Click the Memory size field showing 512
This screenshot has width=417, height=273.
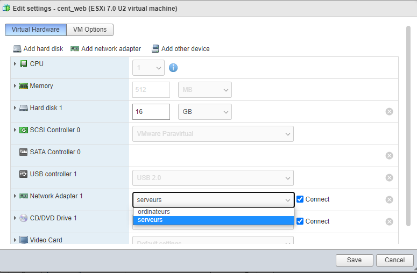(x=151, y=90)
